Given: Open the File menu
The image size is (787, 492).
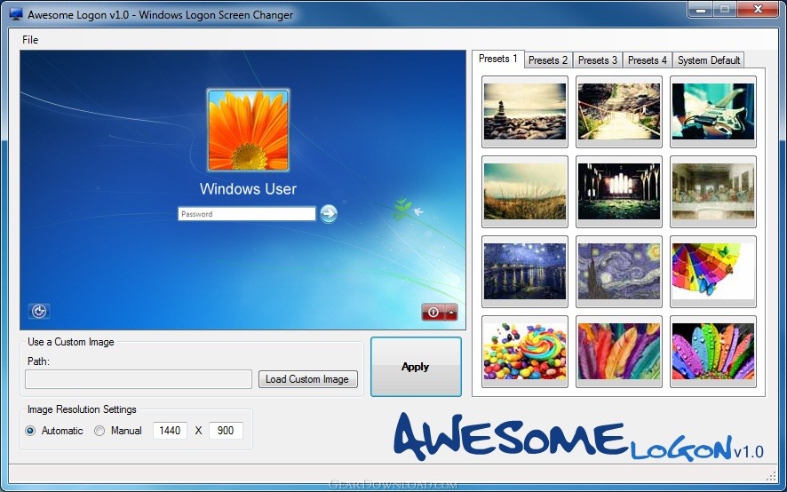Looking at the screenshot, I should coord(30,40).
